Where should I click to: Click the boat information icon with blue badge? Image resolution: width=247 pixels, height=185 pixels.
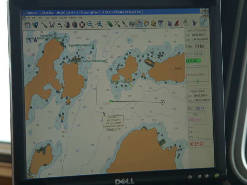[x=35, y=25]
